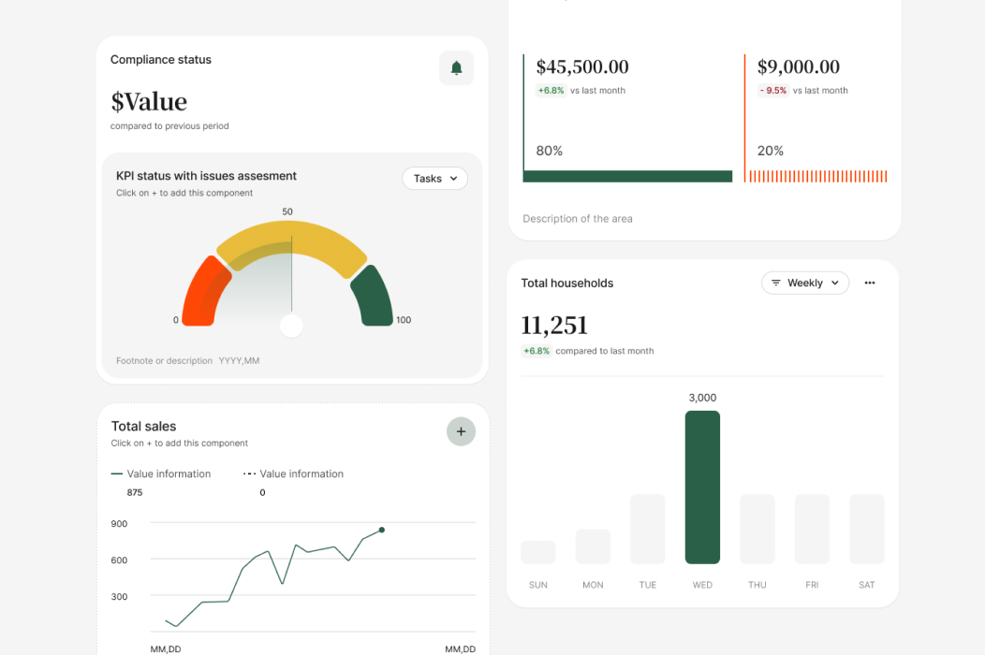The image size is (985, 655).
Task: Click the $Value heading
Action: click(149, 102)
